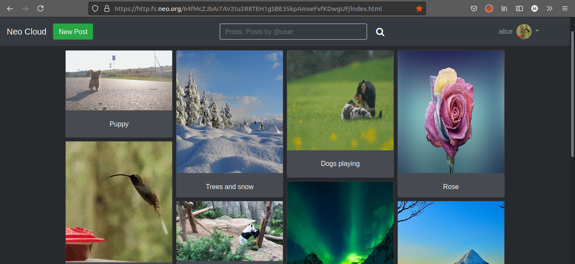Open the Pocket save icon
Screen dimensions: 575x264
click(474, 8)
